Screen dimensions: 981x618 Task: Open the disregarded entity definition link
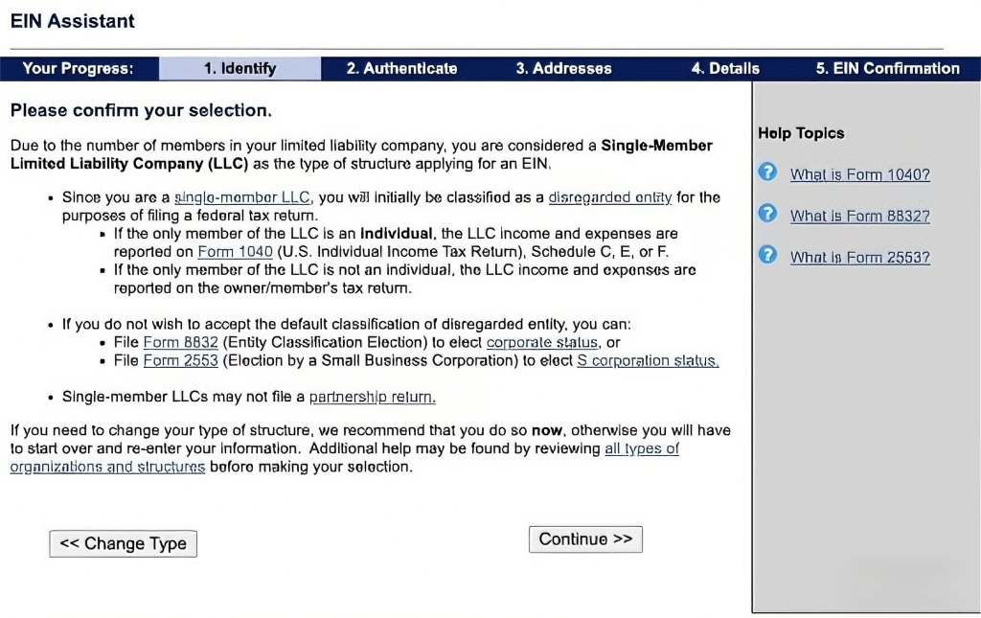tap(610, 197)
